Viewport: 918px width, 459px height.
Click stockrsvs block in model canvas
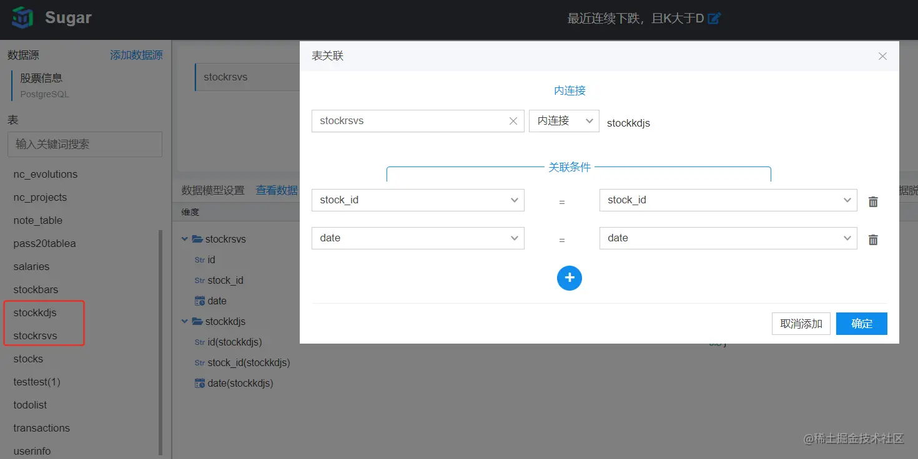coord(247,77)
